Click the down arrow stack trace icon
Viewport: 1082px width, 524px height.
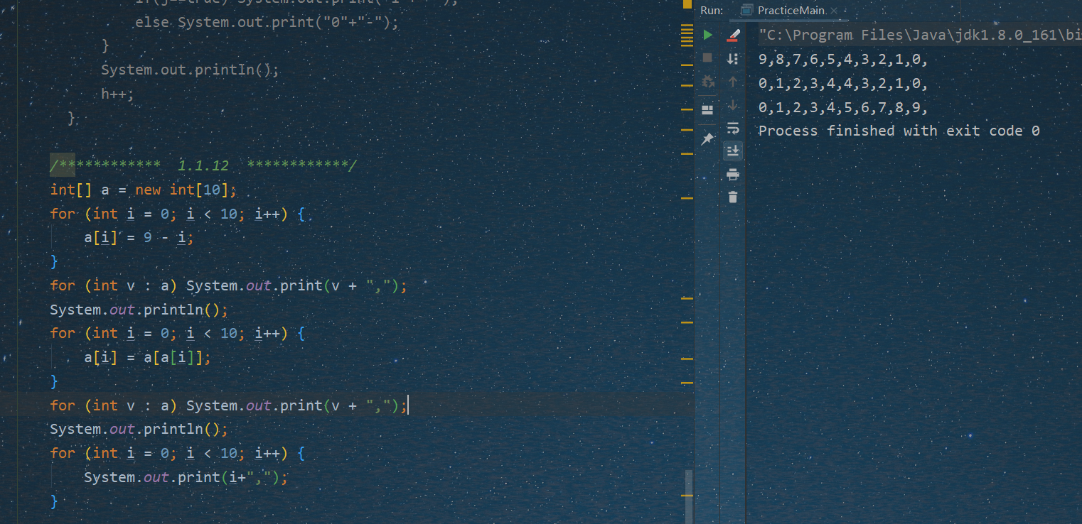pos(733,106)
